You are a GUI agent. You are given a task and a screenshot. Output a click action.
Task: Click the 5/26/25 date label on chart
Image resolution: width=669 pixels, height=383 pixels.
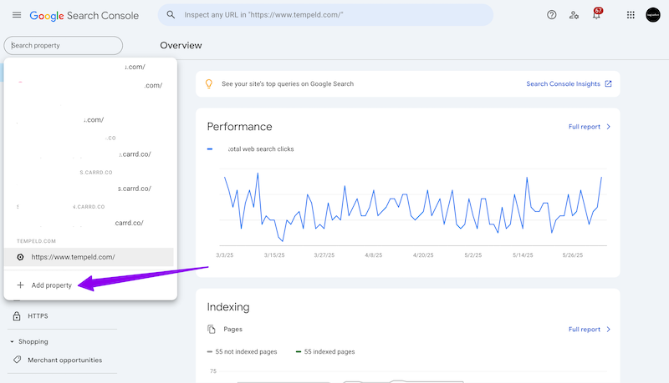click(573, 255)
